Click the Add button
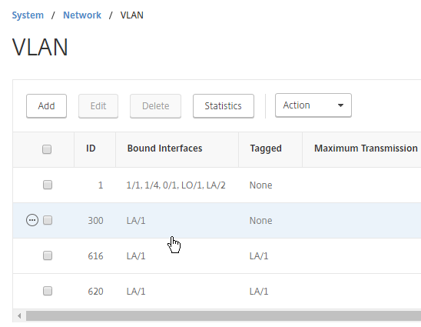Viewport: 421px width, 327px height. (x=46, y=106)
